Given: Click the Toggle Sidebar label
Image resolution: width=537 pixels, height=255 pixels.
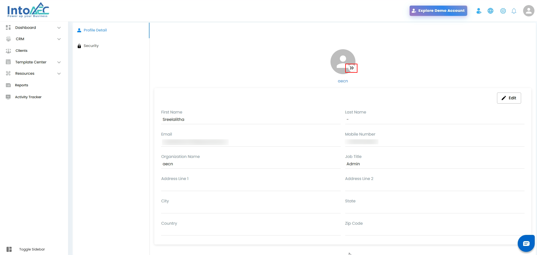Looking at the screenshot, I should click(32, 249).
